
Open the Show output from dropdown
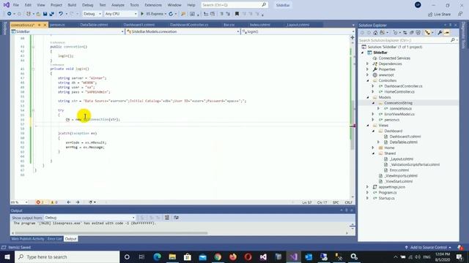point(89,218)
